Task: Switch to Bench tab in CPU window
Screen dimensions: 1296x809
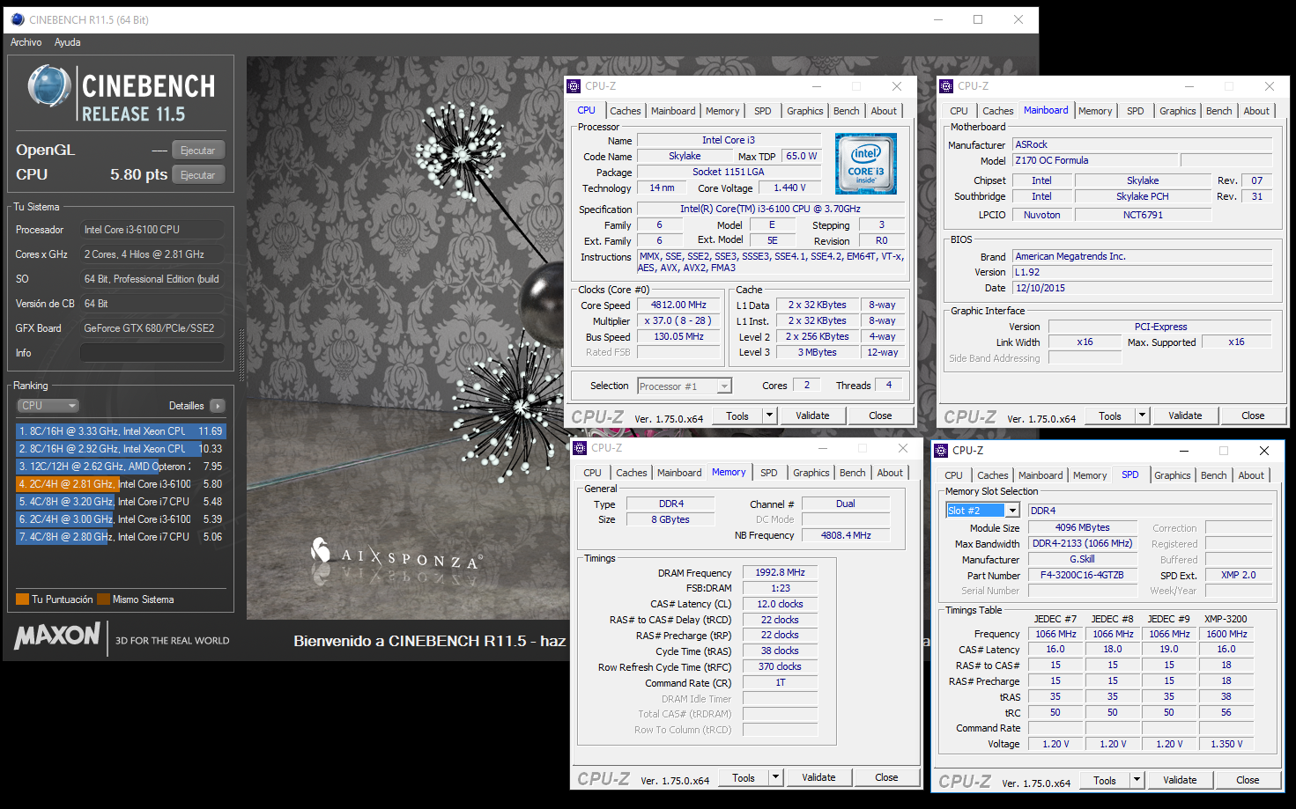Action: pos(847,111)
